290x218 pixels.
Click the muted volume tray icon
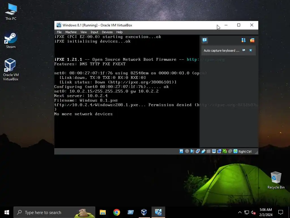[253, 212]
